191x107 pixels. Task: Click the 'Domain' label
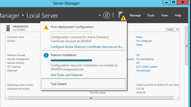point(11,41)
